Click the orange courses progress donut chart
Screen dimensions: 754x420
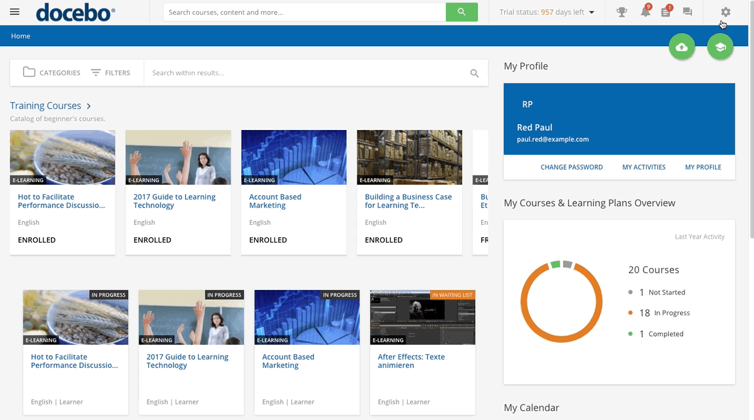pyautogui.click(x=562, y=300)
